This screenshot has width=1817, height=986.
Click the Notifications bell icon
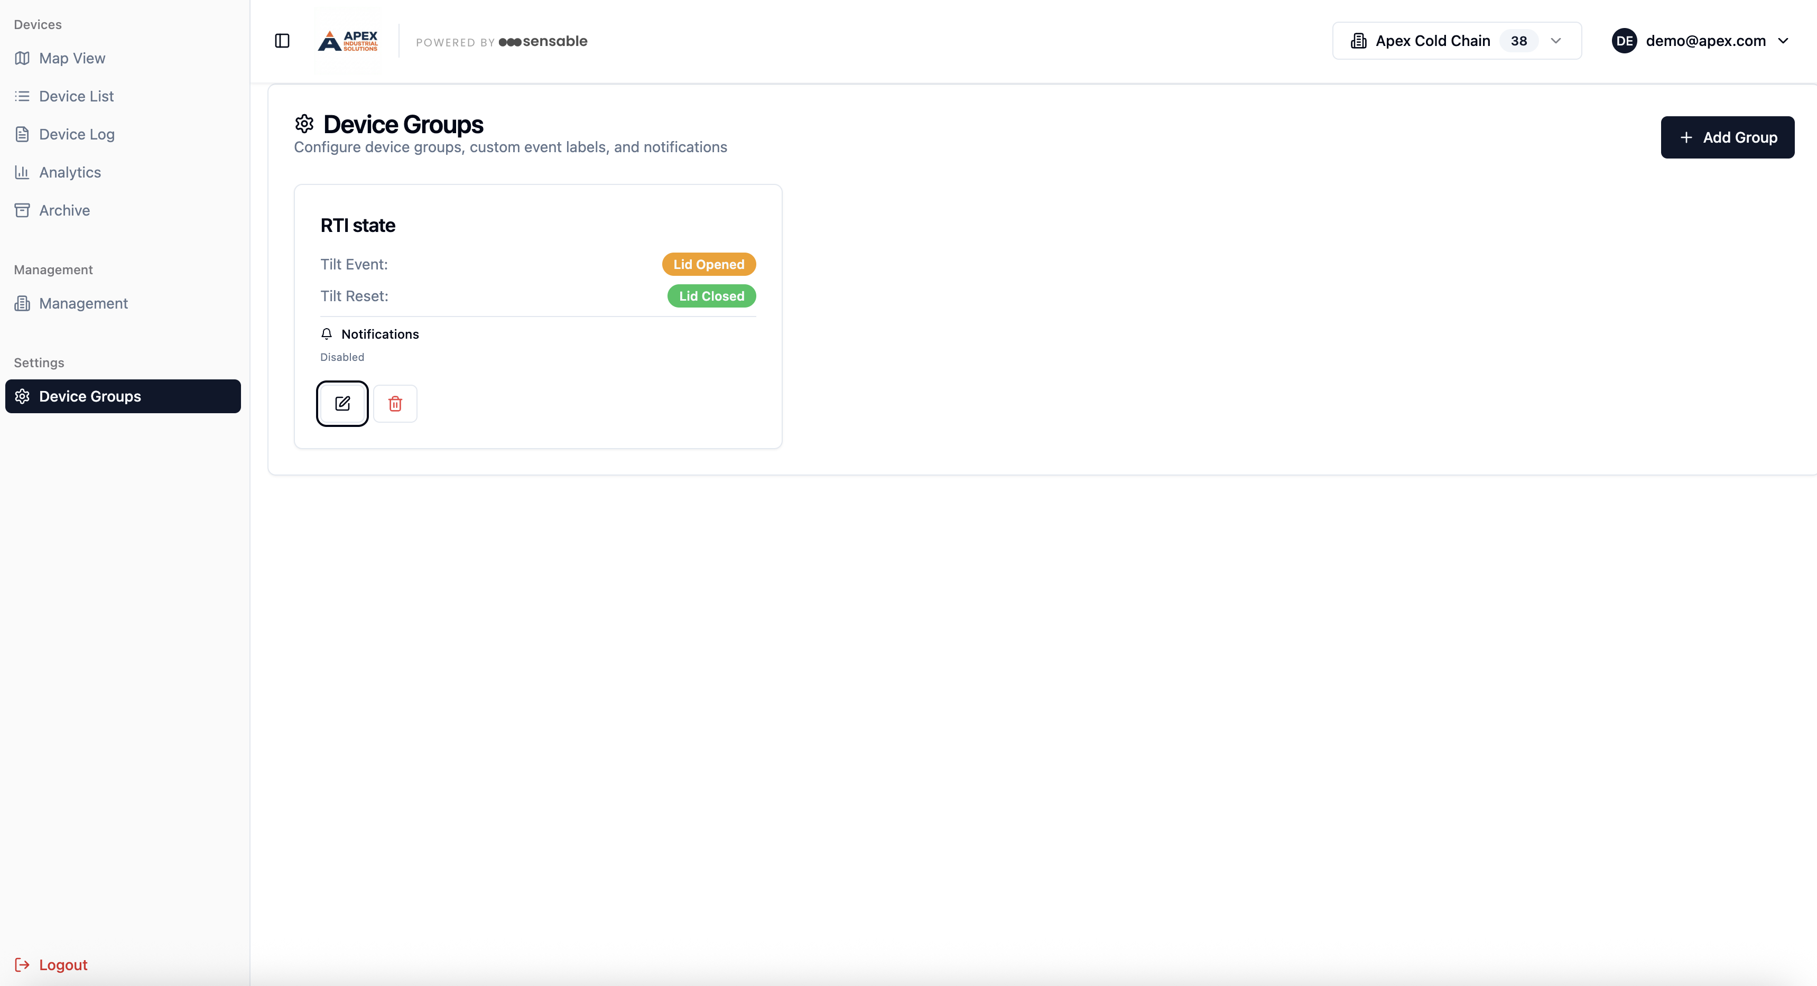click(x=327, y=333)
